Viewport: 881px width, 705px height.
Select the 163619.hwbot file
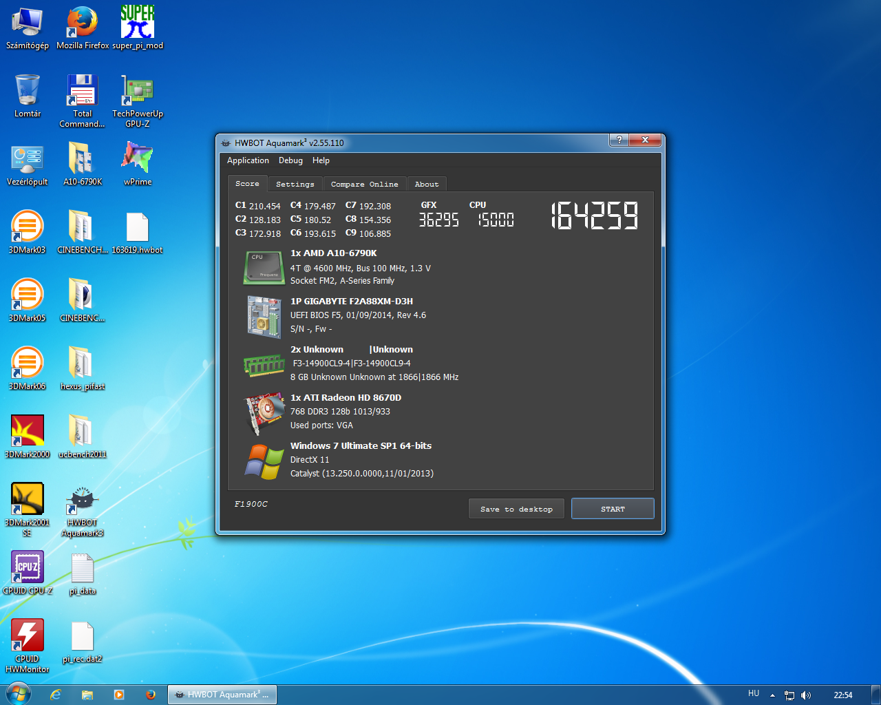(x=138, y=233)
